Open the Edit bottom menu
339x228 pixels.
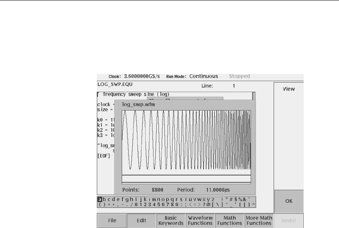tap(142, 221)
